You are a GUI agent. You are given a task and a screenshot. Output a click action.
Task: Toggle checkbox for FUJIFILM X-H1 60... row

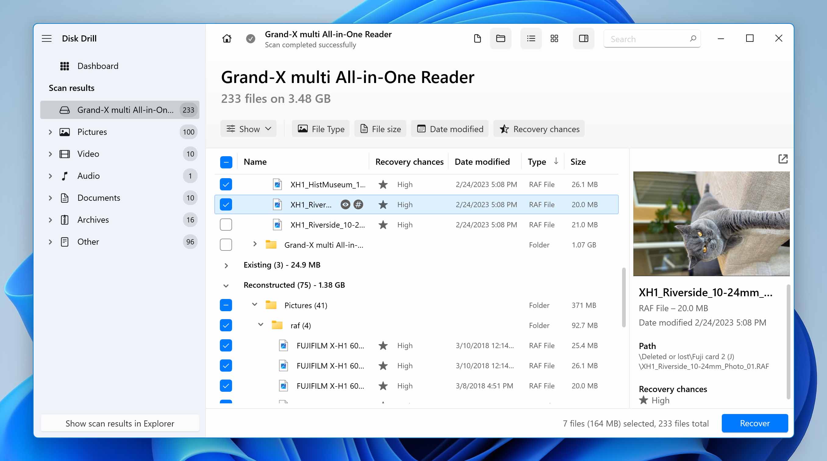coord(225,345)
